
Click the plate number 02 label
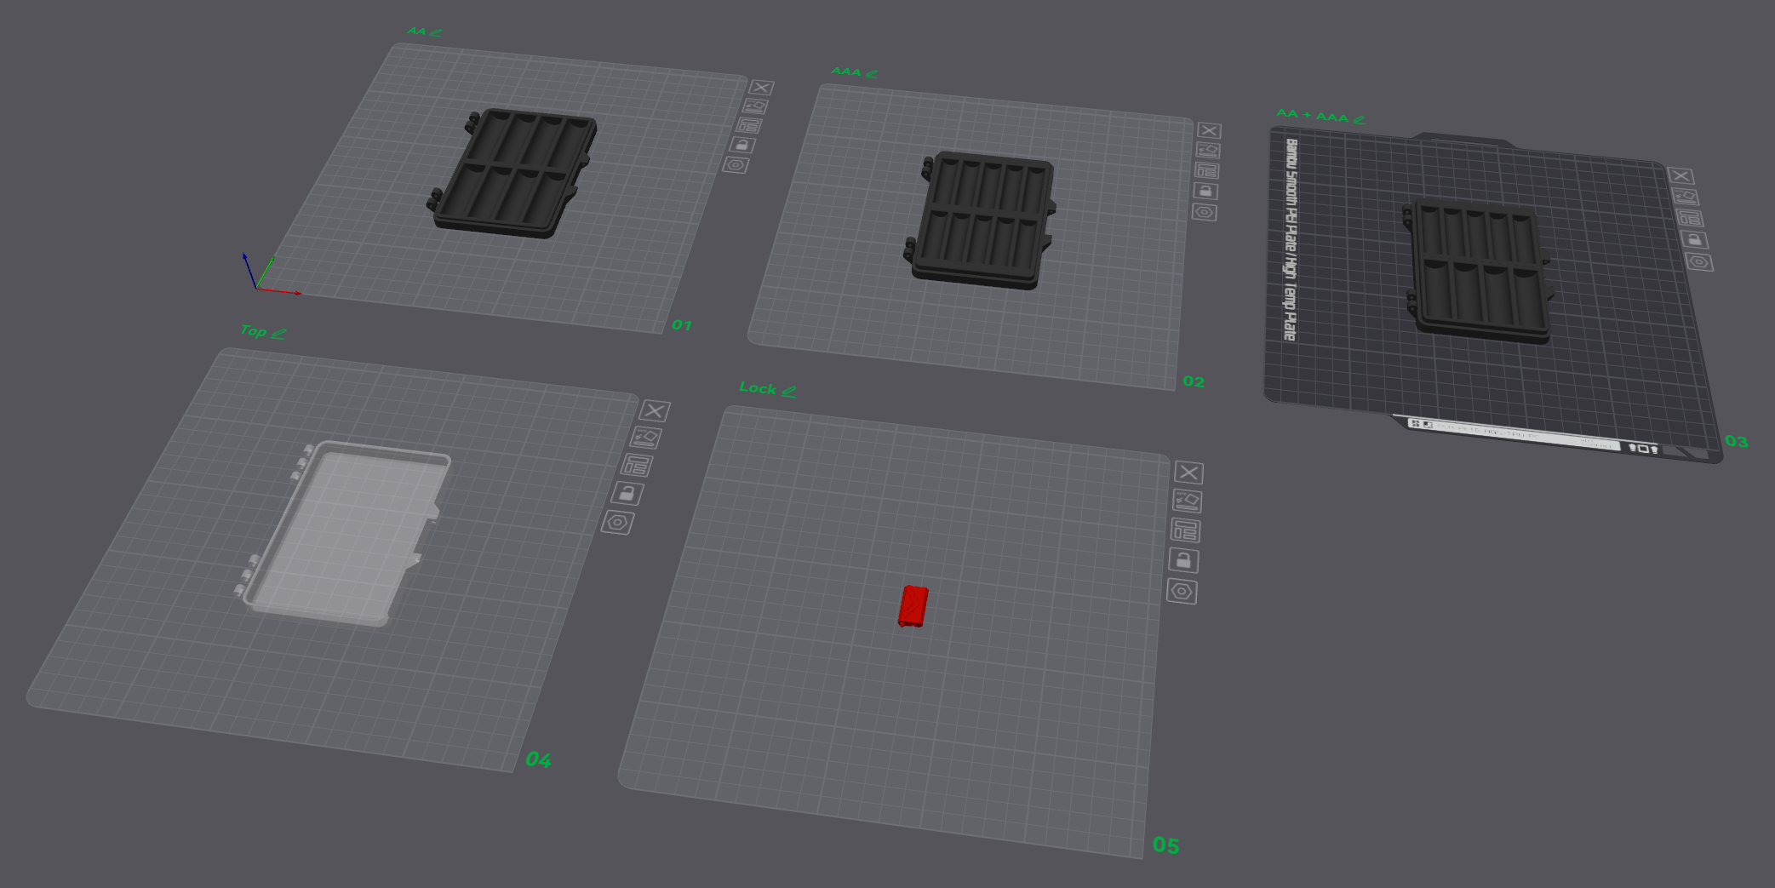[1194, 381]
